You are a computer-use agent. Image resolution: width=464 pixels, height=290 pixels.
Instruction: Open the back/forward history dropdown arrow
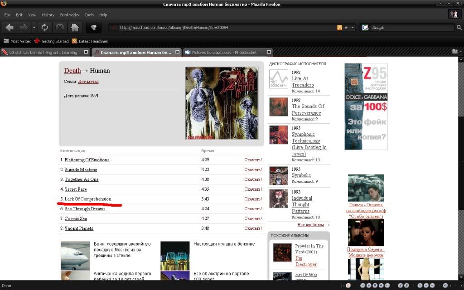tap(34, 28)
